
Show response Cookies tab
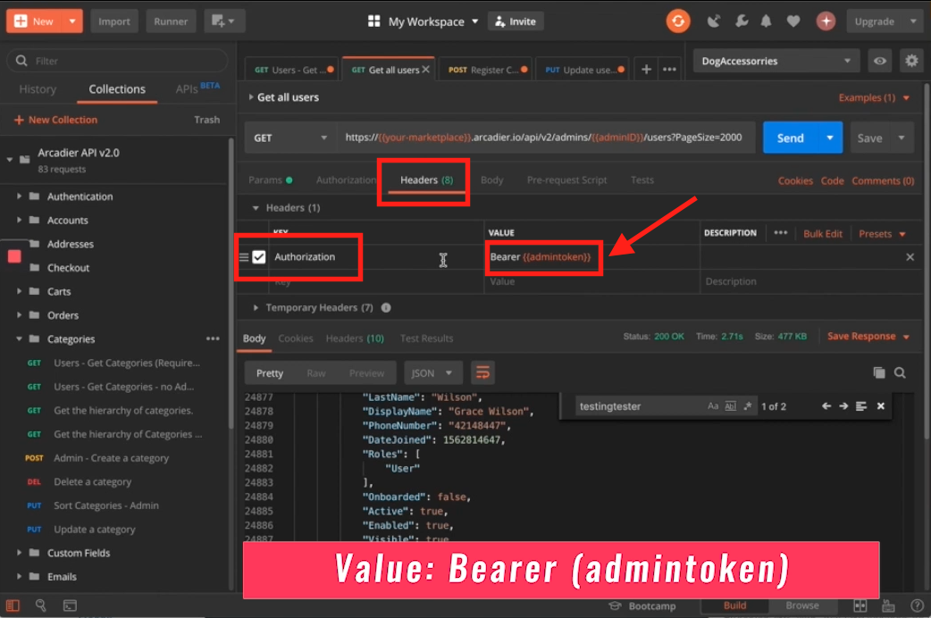pos(295,338)
